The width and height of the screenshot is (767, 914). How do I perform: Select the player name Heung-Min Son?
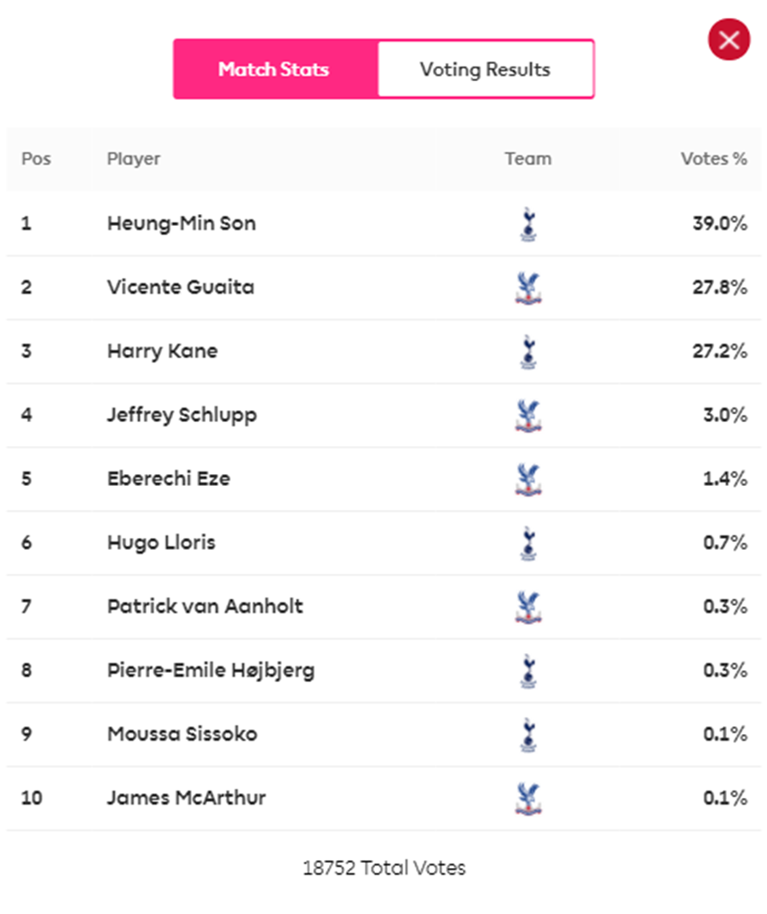(x=182, y=223)
